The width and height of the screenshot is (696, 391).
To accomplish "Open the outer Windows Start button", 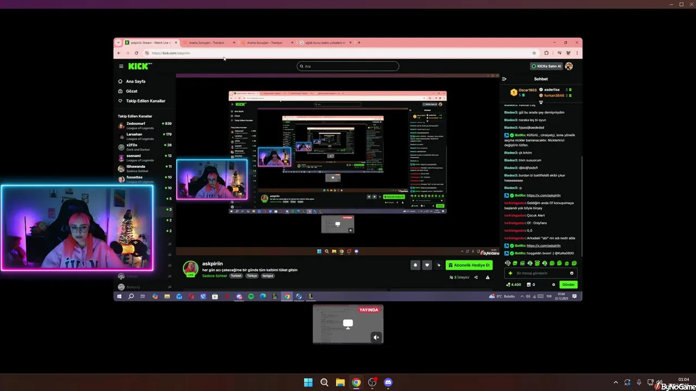I will coord(308,382).
